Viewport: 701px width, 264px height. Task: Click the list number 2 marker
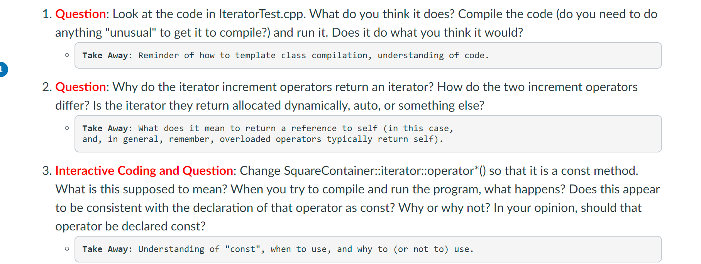pyautogui.click(x=47, y=87)
